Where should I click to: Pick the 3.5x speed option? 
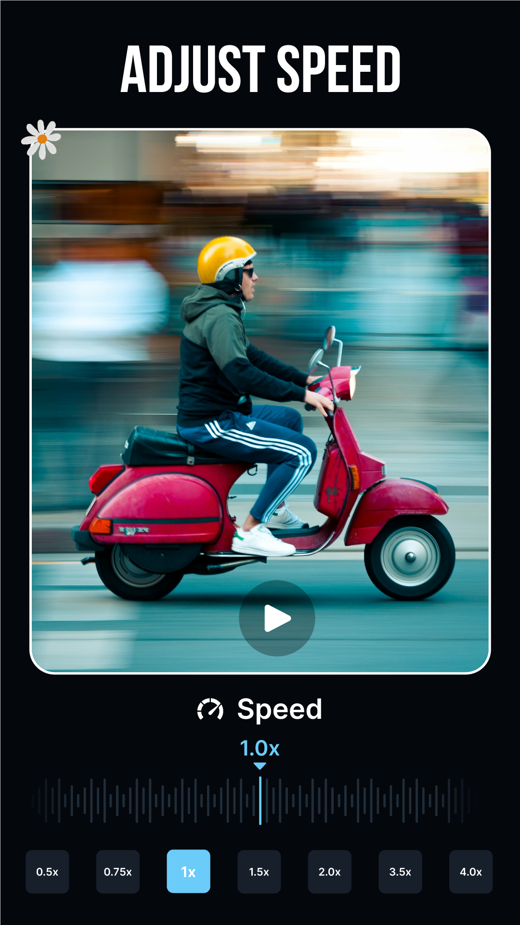[400, 872]
